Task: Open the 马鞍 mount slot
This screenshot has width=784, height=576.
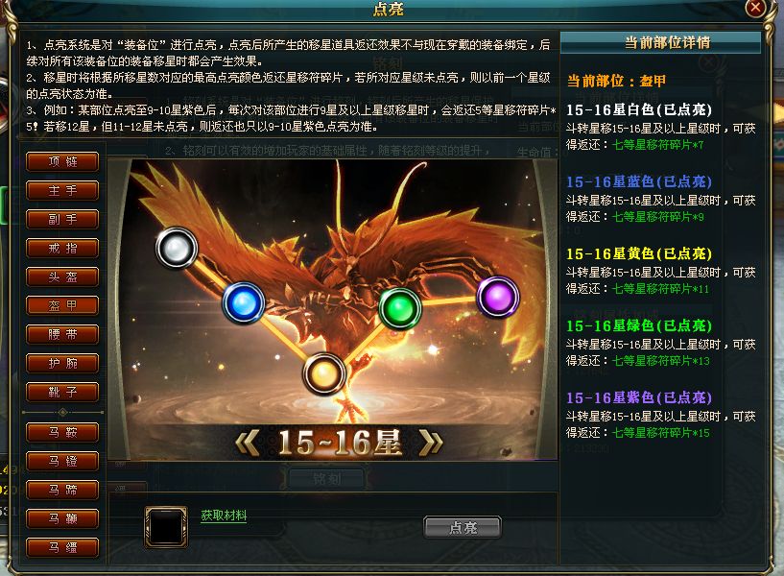Action: (62, 433)
